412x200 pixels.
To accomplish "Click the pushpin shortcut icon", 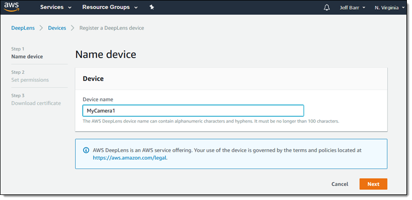I will coord(152,7).
